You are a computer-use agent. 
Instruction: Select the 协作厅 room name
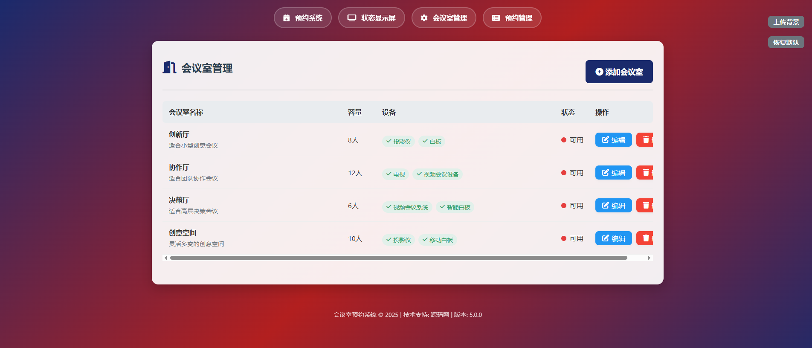[179, 167]
